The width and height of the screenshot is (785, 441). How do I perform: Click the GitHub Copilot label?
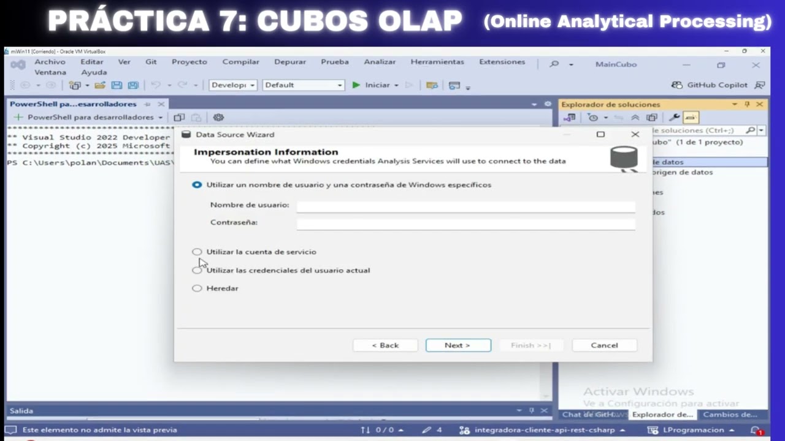[718, 85]
